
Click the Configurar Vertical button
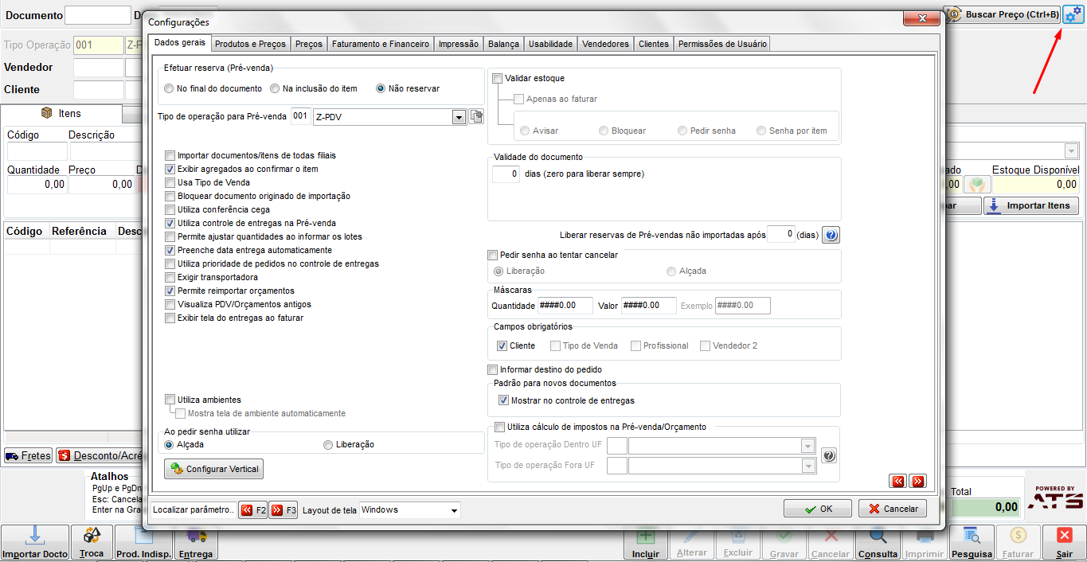coord(213,469)
